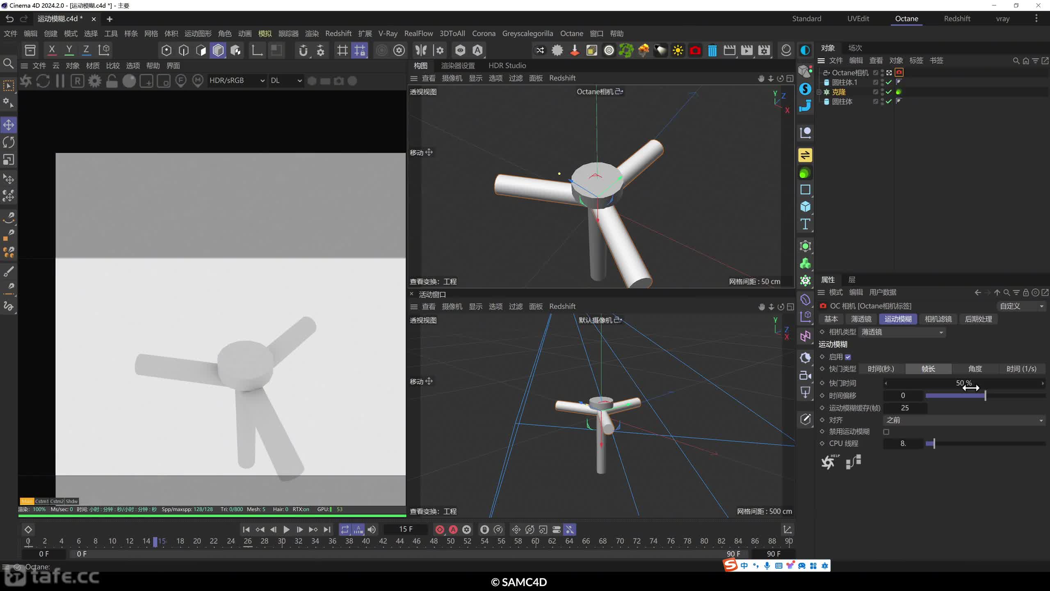Select the Move tool in left toolbar
This screenshot has height=591, width=1050.
[x=9, y=125]
